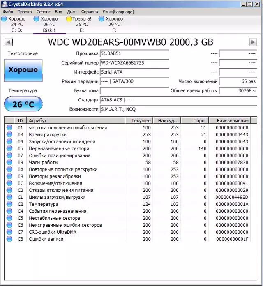Click raw value 000000000443 of Время раскрутки

point(232,135)
